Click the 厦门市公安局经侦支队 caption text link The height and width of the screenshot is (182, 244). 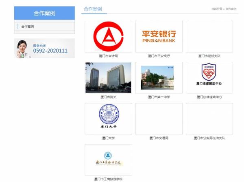click(209, 138)
